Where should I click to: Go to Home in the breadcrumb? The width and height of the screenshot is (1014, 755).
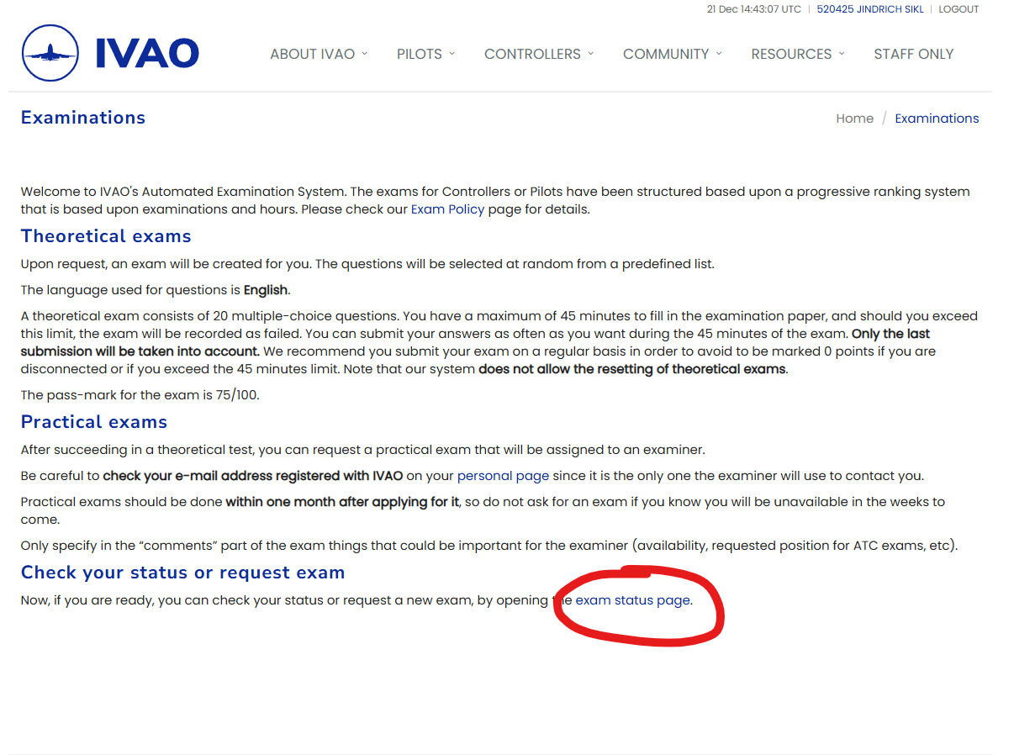854,119
